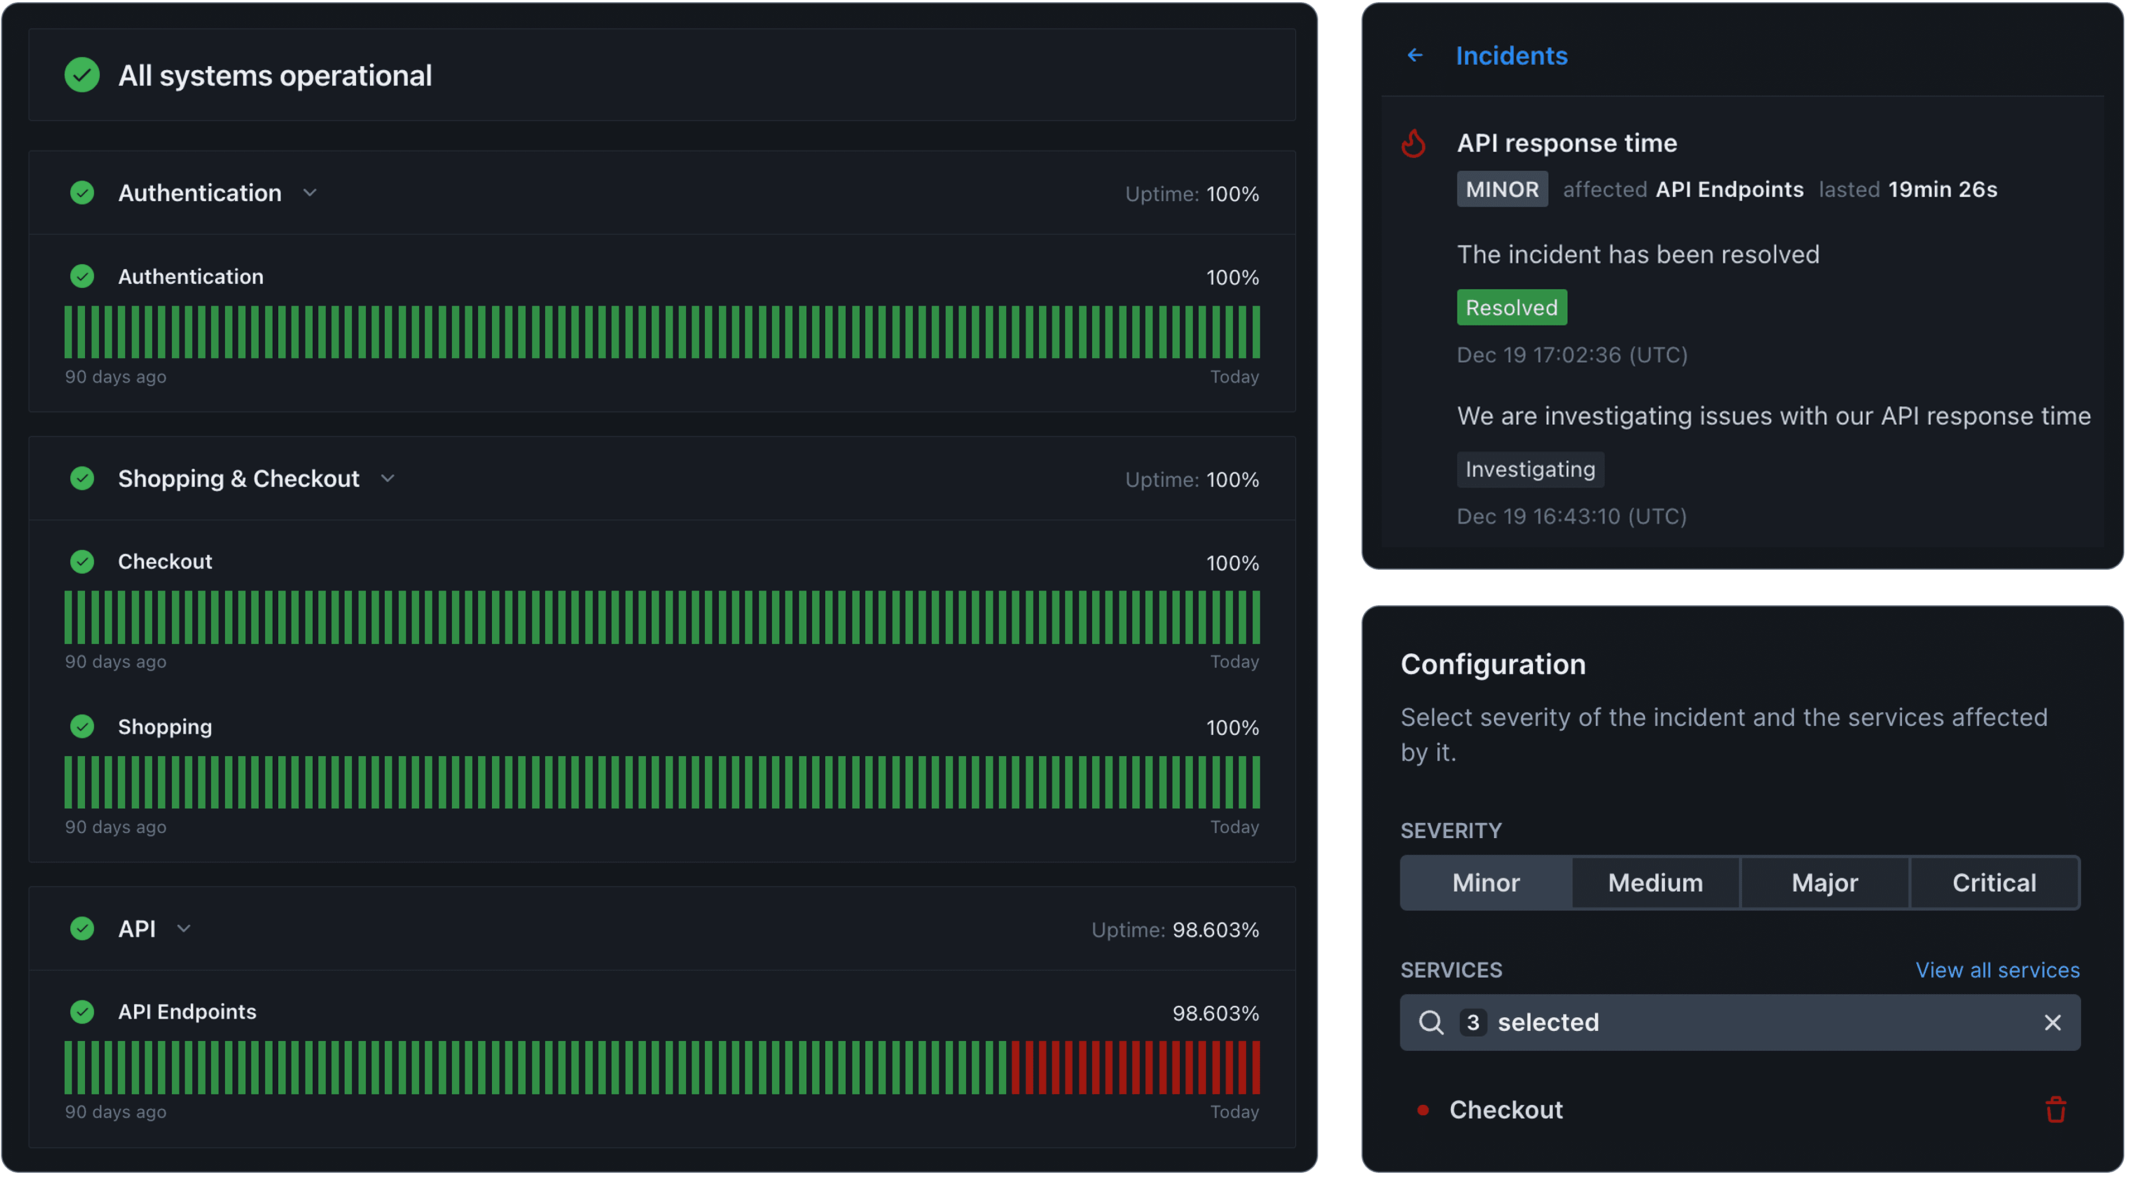Select Minor severity
The width and height of the screenshot is (2141, 1204).
[1485, 882]
